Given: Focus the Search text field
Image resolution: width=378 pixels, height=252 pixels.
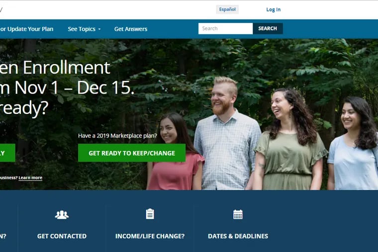Looking at the screenshot, I should click(225, 28).
